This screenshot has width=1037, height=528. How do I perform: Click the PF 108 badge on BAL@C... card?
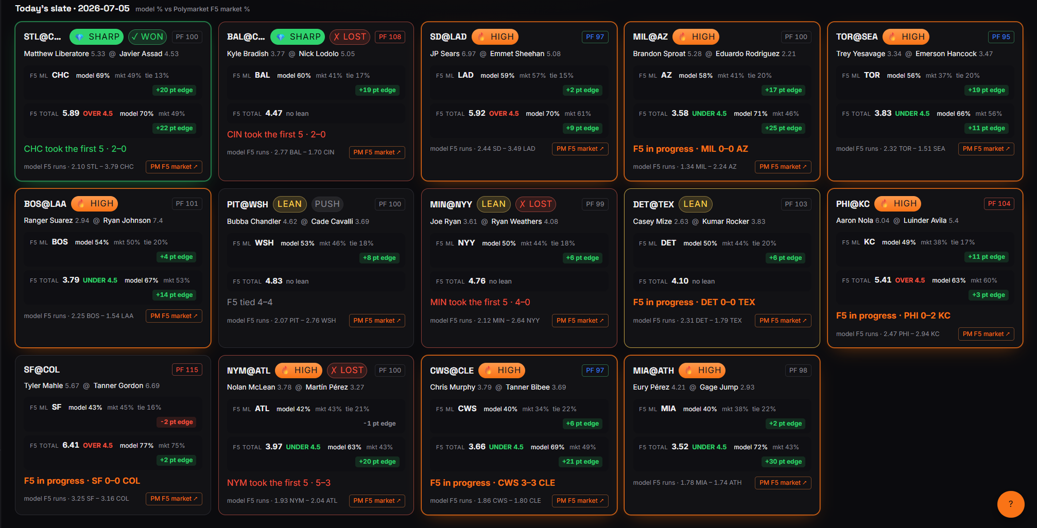pos(390,37)
